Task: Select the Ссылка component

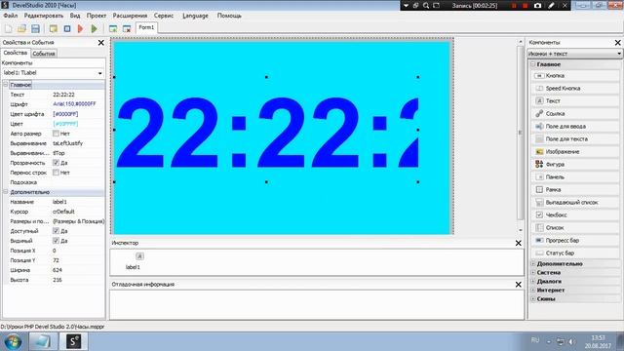Action: (x=574, y=114)
